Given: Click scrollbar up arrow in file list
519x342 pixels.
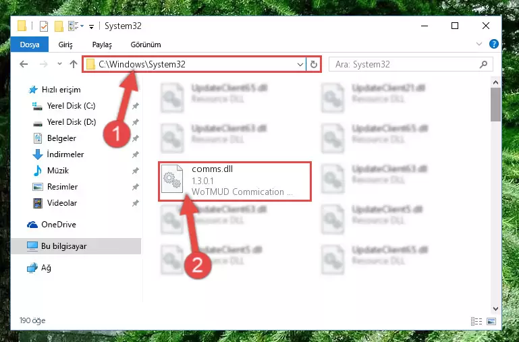Looking at the screenshot, I should pyautogui.click(x=495, y=82).
